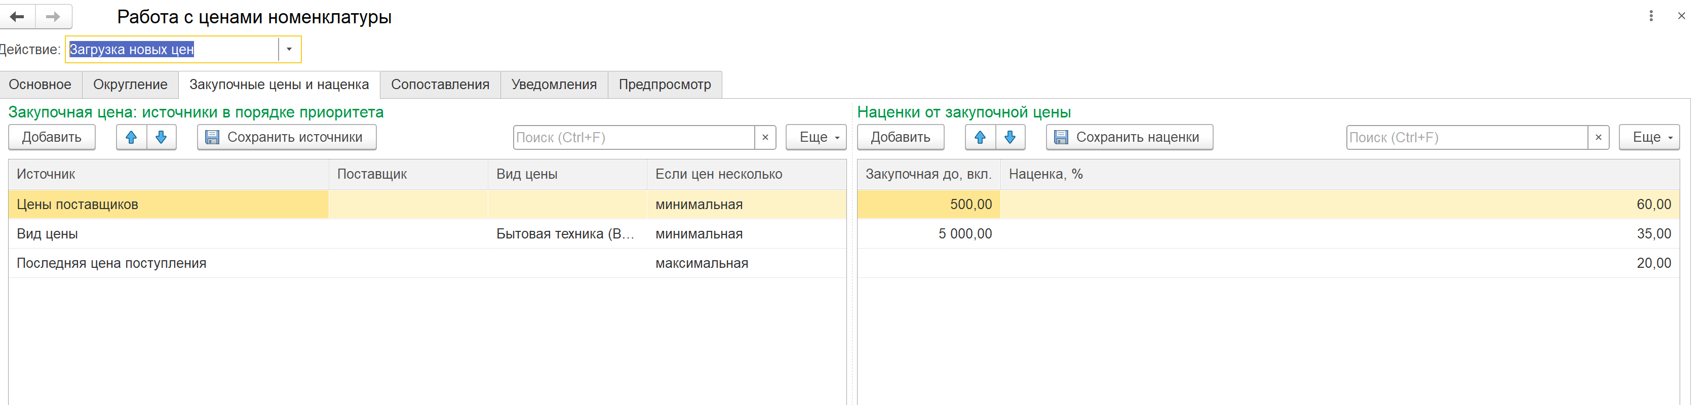Expand the Еще menu for sources
1707x405 pixels.
[816, 137]
